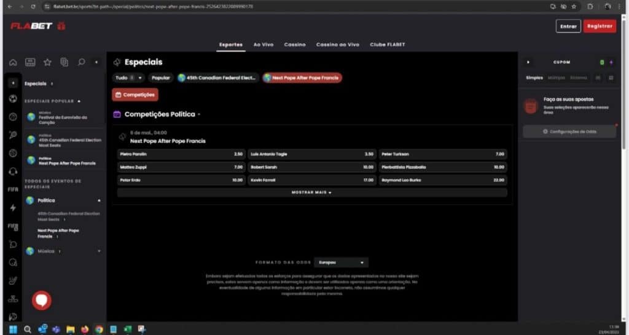Select the Simples bet type tab
629x335 pixels.
pyautogui.click(x=534, y=78)
